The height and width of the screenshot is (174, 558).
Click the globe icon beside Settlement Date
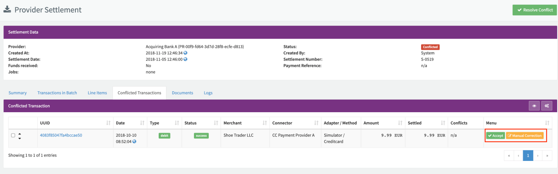[x=185, y=59]
